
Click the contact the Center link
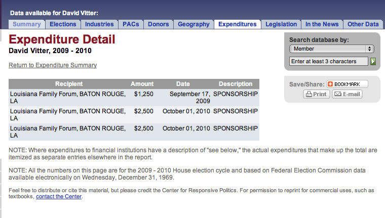59,197
